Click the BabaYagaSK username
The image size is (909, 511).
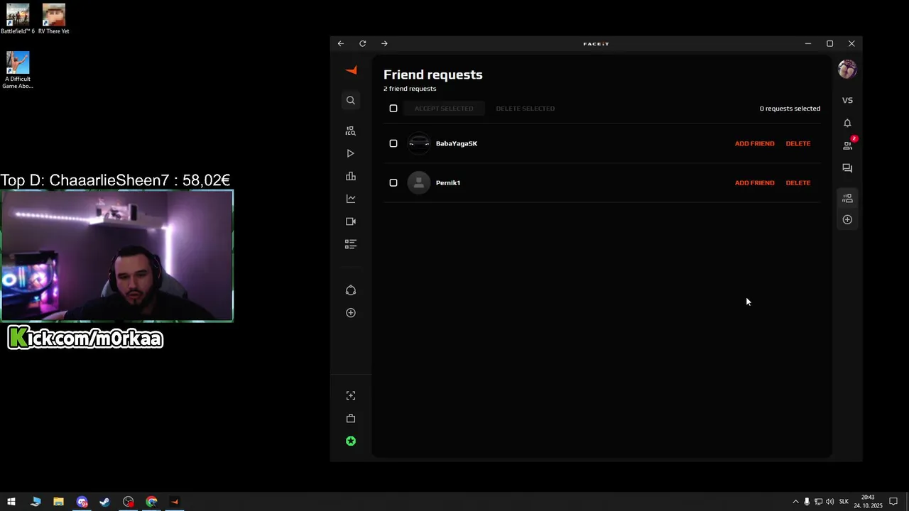pyautogui.click(x=457, y=144)
